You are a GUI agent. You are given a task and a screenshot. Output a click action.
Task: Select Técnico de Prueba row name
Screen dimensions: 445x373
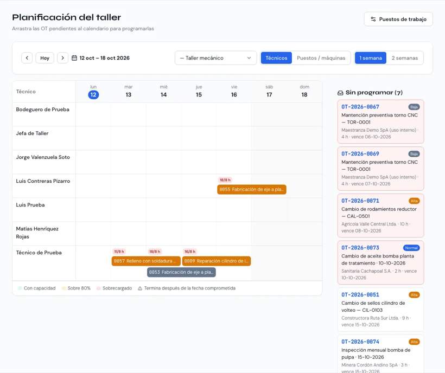click(39, 253)
